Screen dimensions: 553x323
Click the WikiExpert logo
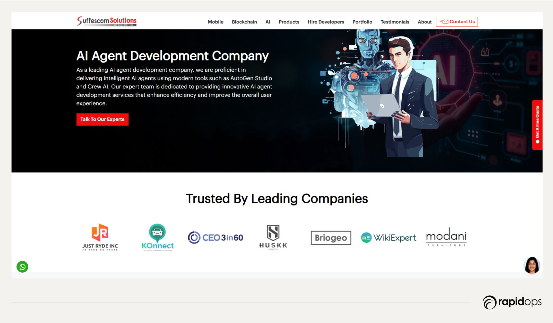tap(389, 238)
